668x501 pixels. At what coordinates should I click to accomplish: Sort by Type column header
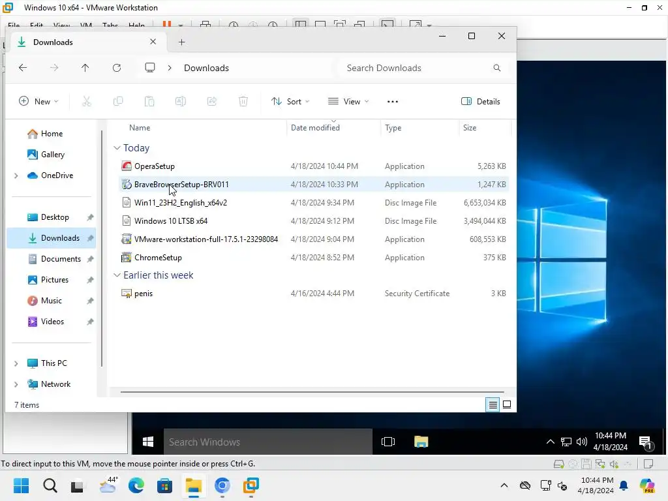pyautogui.click(x=393, y=128)
